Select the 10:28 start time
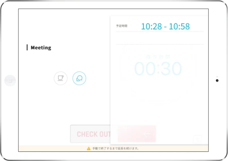The height and width of the screenshot is (161, 228). [x=151, y=26]
